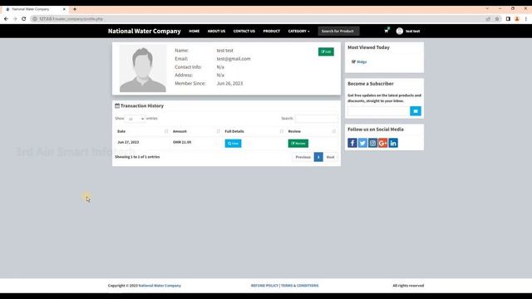Click the Jun 27, 2023 date cell

point(128,142)
